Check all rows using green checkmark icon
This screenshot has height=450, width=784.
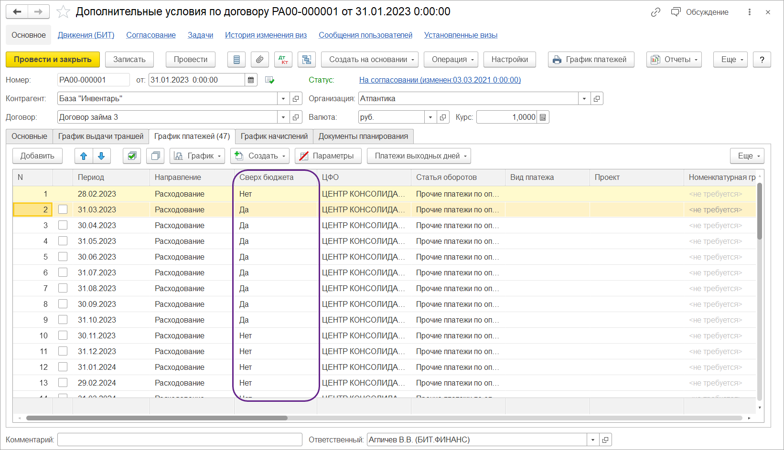coord(132,156)
